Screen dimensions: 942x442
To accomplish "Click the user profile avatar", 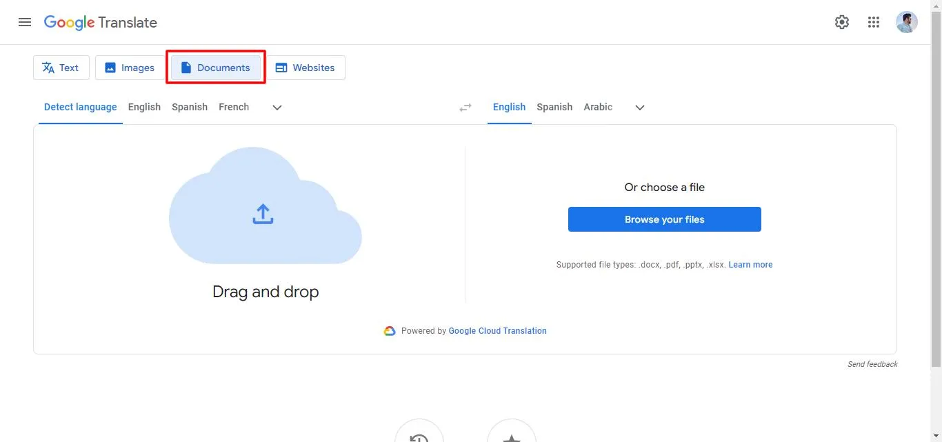I will (x=907, y=21).
